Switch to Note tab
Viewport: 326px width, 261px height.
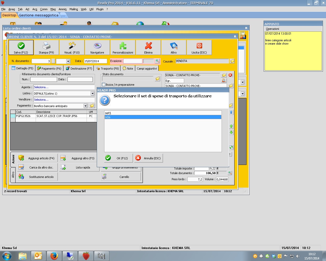[128, 69]
